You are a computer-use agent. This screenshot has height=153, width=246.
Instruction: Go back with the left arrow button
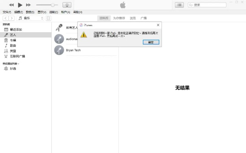click(x=6, y=18)
